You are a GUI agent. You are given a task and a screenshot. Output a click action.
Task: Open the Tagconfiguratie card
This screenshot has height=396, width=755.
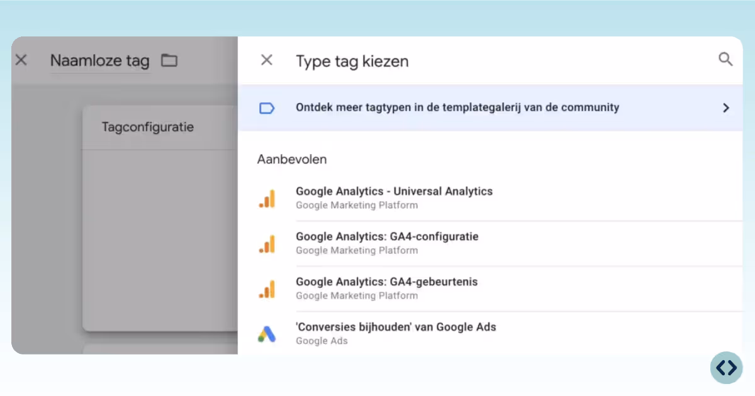pos(160,217)
